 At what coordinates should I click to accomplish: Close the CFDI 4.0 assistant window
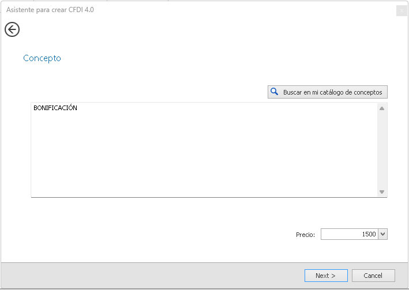[x=402, y=10]
